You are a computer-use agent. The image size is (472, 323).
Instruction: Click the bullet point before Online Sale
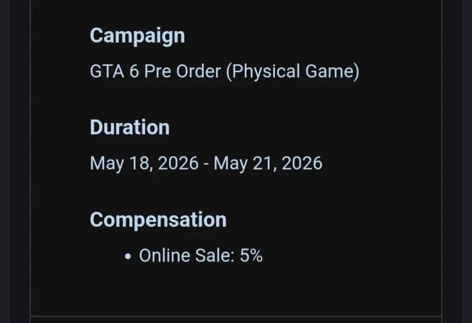[128, 256]
